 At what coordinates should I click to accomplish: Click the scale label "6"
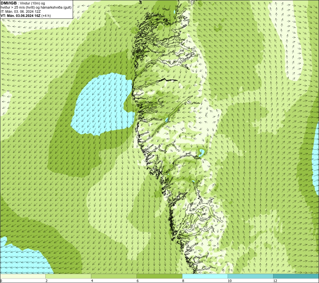pos(138,281)
